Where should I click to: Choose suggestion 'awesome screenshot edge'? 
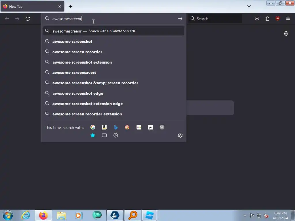click(114, 93)
